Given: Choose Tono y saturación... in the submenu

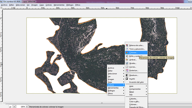Looking at the screenshot, I should click(136, 49).
